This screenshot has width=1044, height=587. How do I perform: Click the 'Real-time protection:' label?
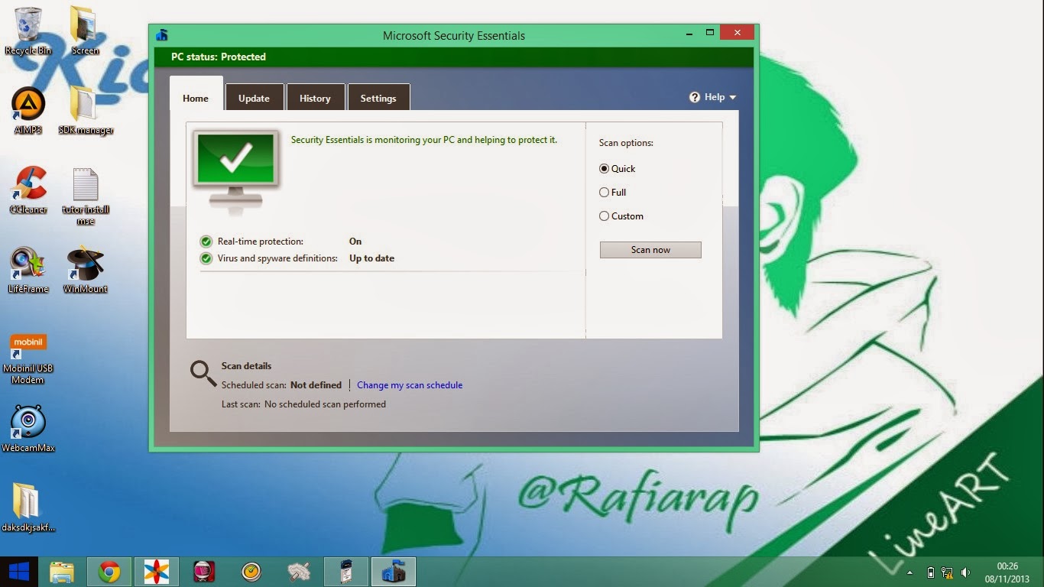tap(261, 242)
